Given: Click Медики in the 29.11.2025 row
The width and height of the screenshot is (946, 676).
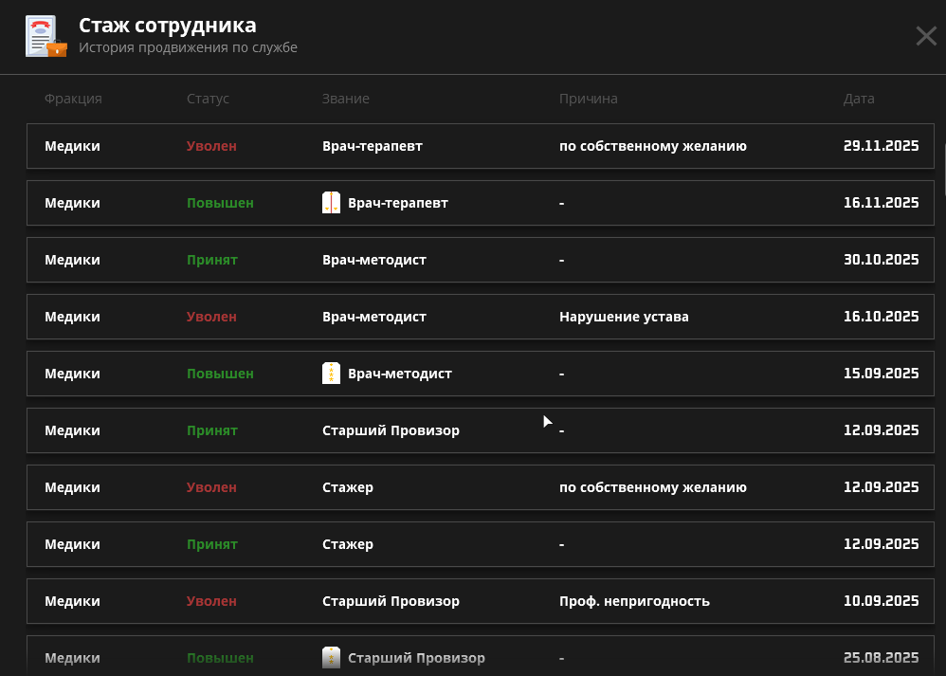Looking at the screenshot, I should pyautogui.click(x=72, y=146).
